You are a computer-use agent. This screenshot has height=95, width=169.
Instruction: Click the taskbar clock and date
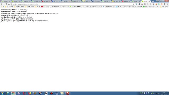click(x=164, y=93)
